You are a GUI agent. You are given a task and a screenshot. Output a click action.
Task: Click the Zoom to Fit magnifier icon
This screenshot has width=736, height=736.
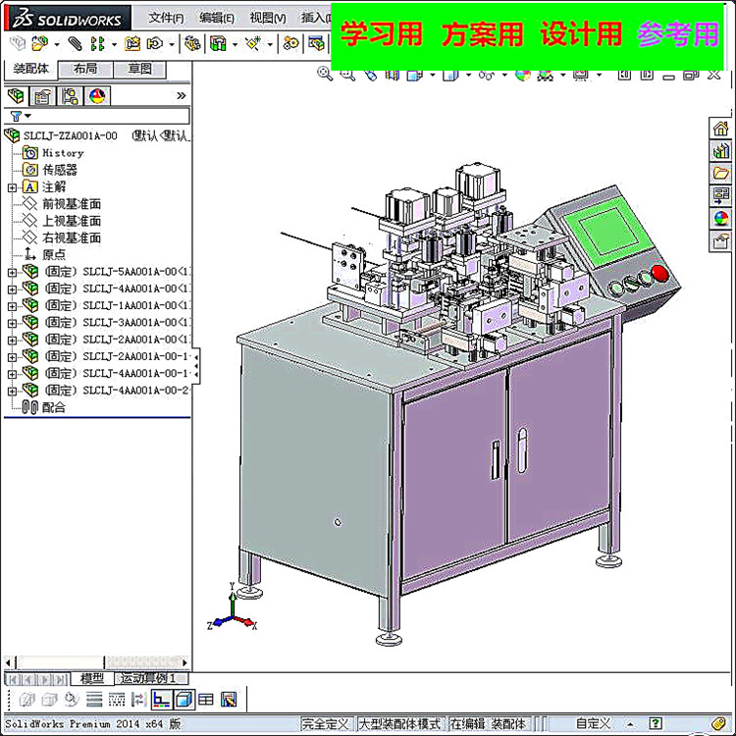(x=325, y=74)
